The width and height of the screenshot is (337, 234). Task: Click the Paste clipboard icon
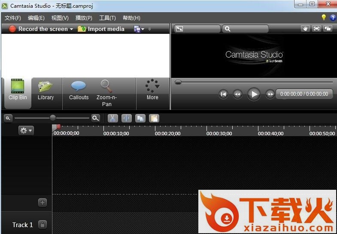154,118
